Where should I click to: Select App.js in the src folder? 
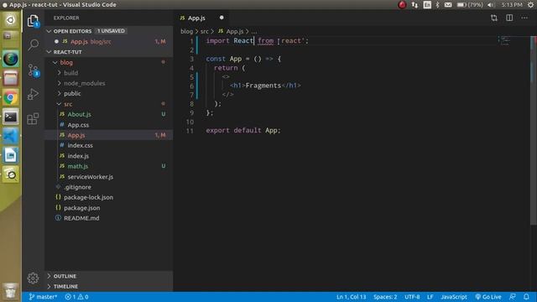coord(109,135)
